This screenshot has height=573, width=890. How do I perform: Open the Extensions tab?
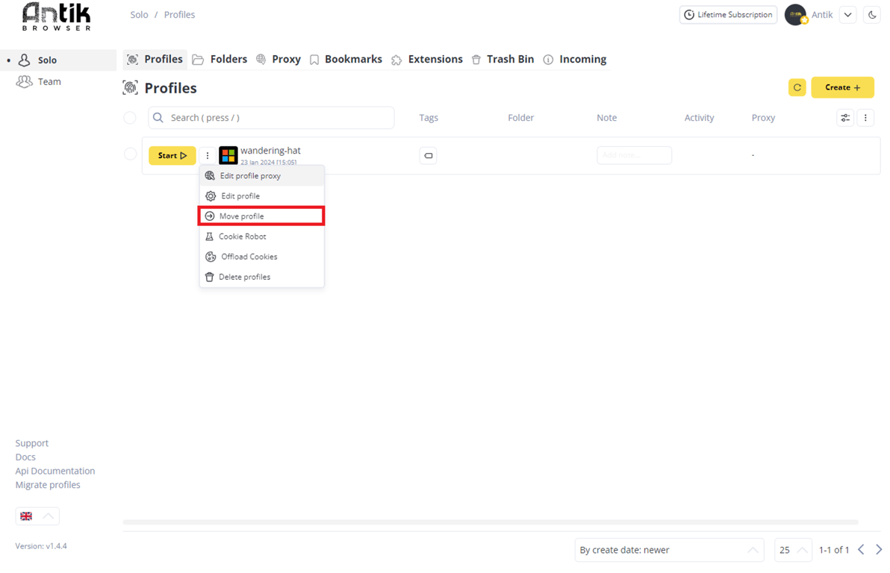(x=427, y=60)
